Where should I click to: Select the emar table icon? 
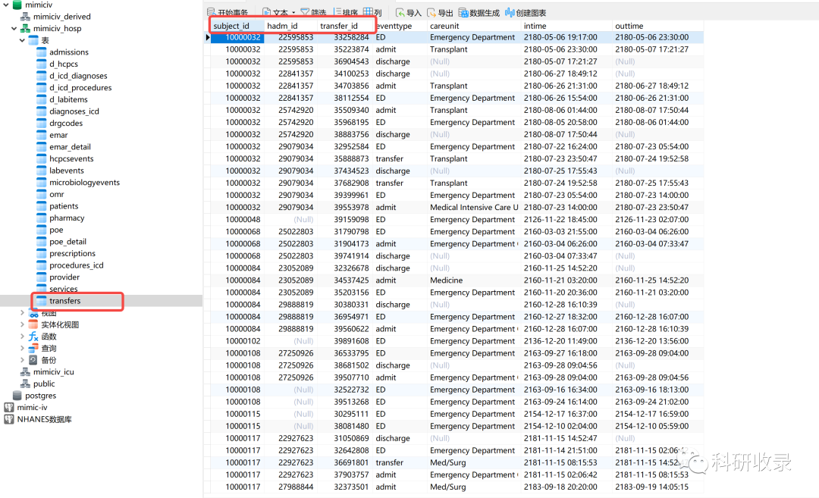(x=41, y=135)
